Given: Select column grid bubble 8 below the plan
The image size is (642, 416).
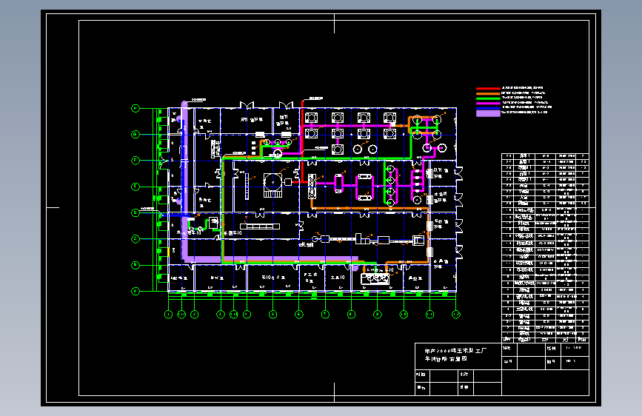Looking at the screenshot, I should coord(351,315).
